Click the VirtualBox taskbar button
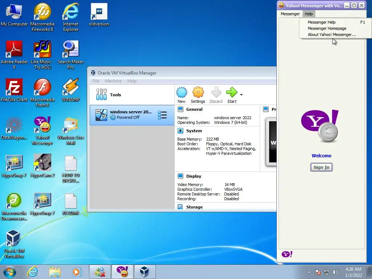 coord(145,272)
